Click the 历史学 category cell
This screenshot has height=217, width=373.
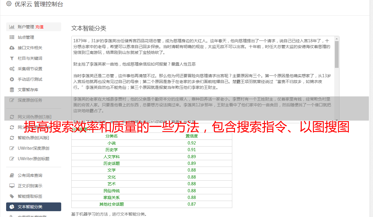[112, 150]
